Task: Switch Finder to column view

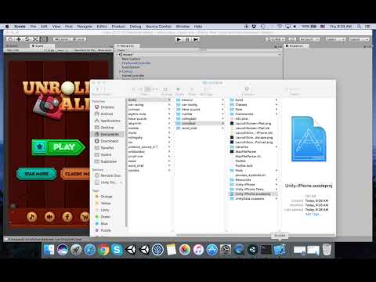Action: click(x=147, y=89)
